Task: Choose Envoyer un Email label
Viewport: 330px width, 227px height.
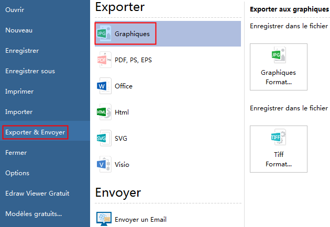Action: click(x=140, y=220)
